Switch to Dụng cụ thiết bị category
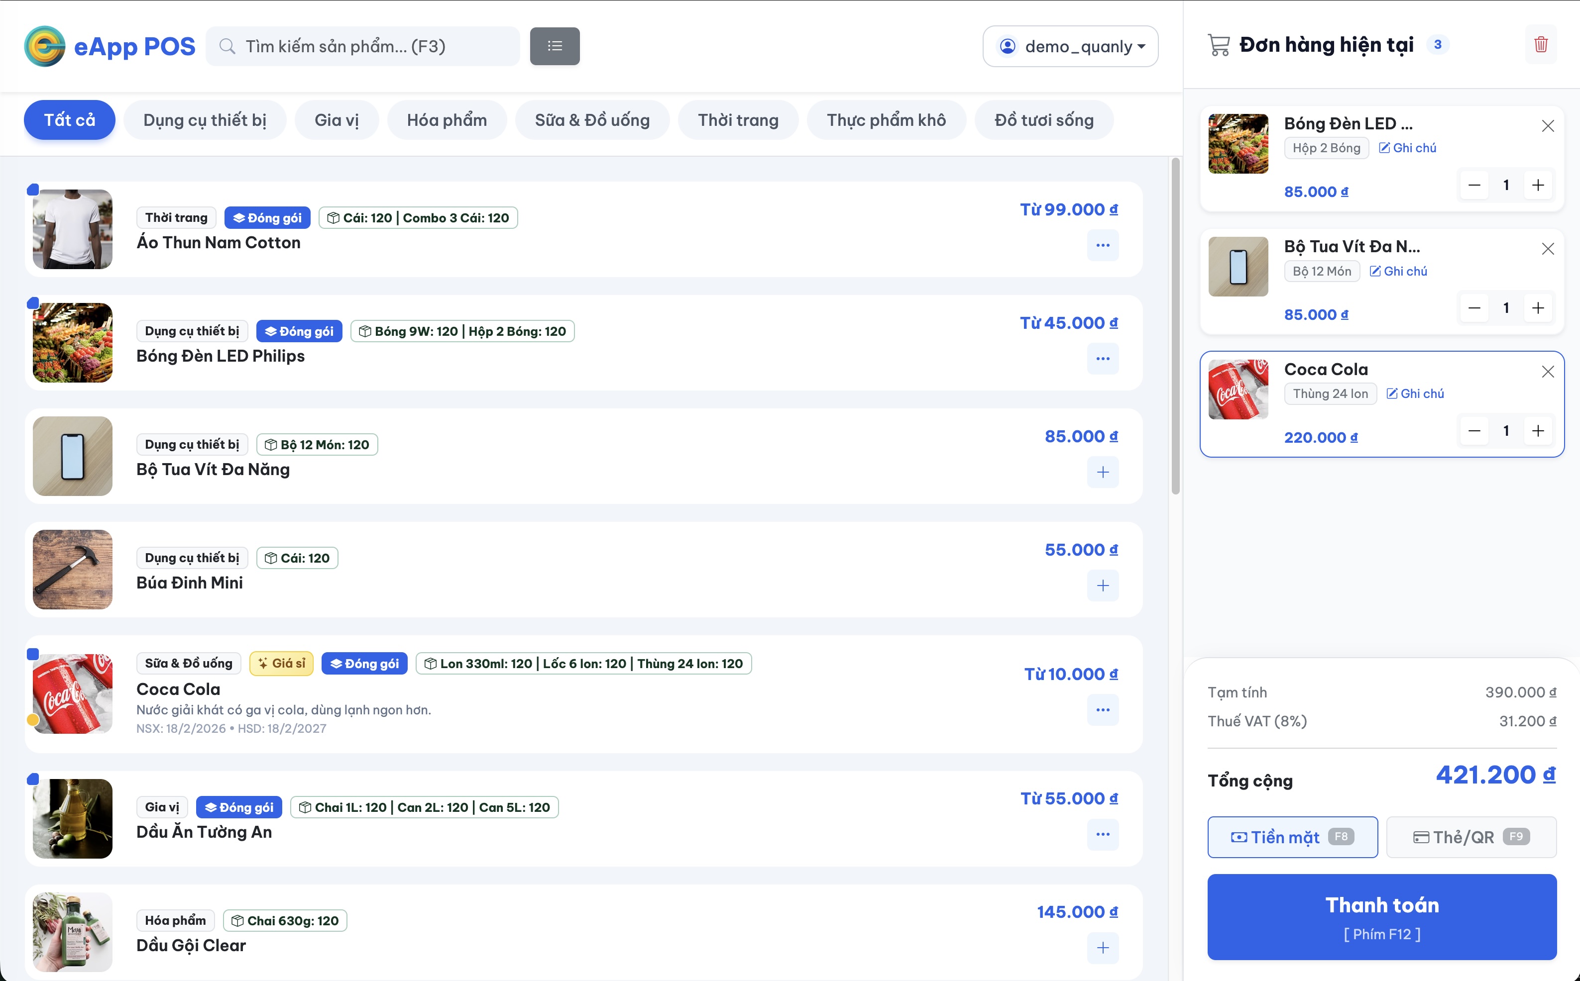 [x=205, y=120]
